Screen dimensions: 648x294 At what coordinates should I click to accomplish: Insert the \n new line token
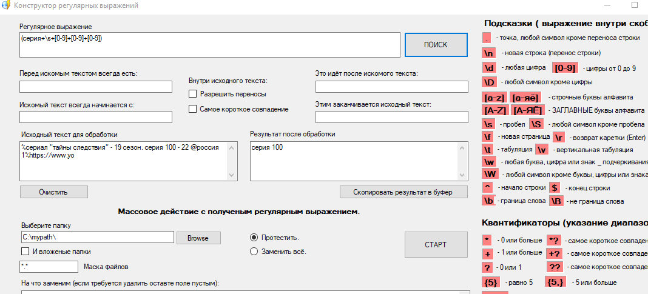[x=490, y=53]
